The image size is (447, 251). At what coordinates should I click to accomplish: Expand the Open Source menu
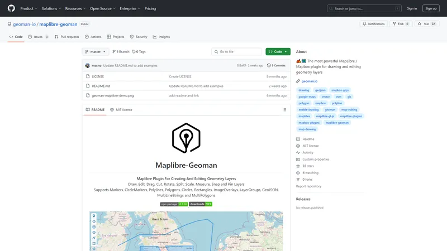(103, 8)
